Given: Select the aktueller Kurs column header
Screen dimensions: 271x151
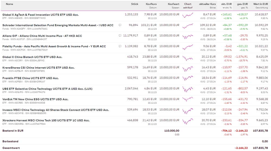Looking at the screenshot, I should click(x=207, y=4).
